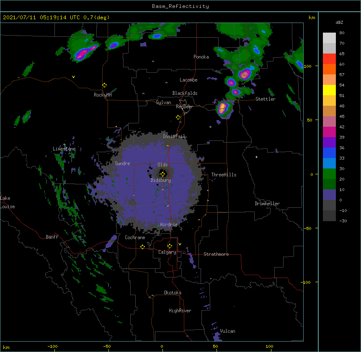Select the red 65 dBZ legend color
The image size is (361, 352).
coord(329,59)
